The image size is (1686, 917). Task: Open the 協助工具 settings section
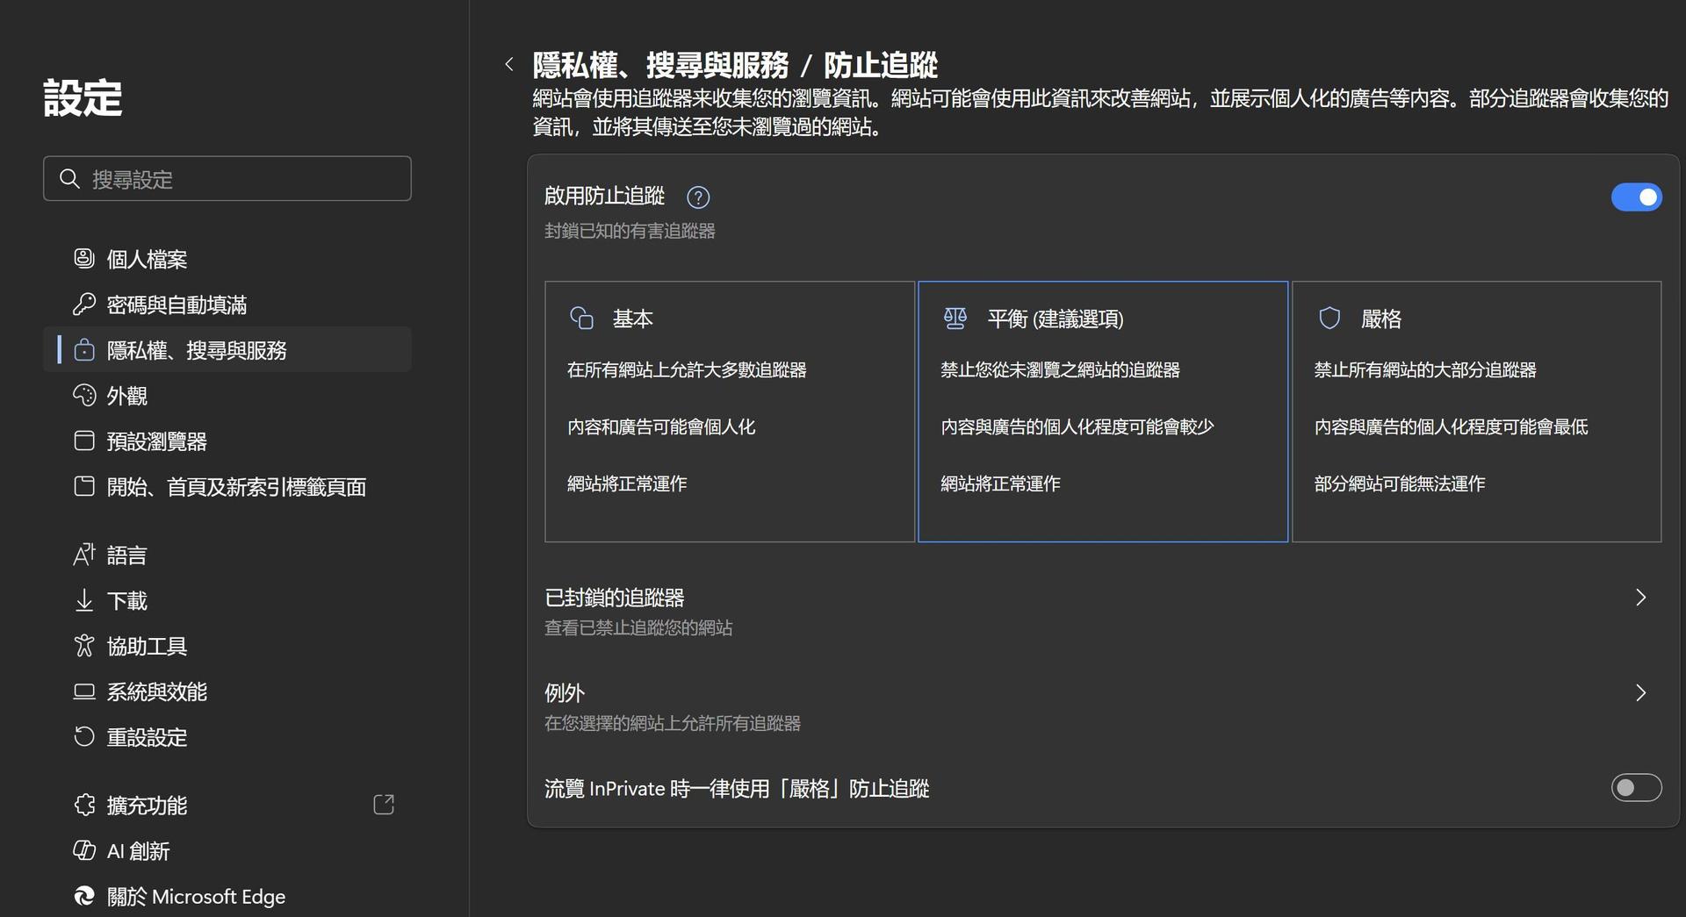point(227,646)
